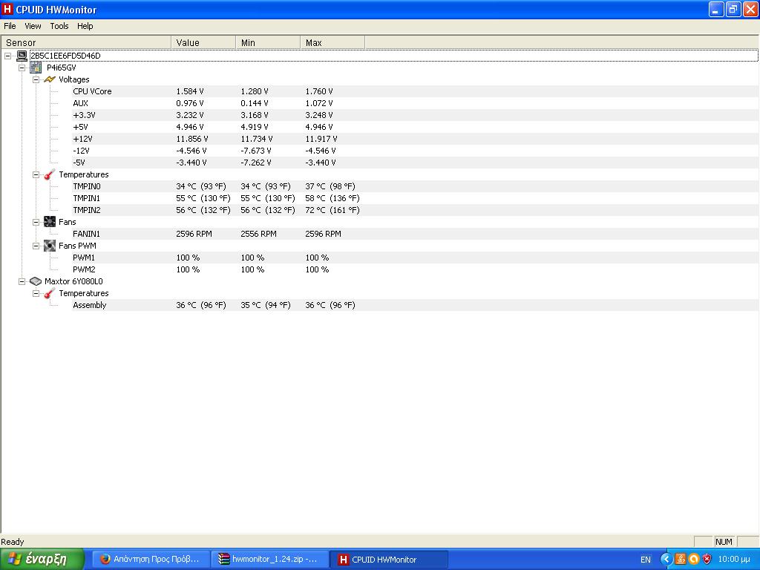Click the orange avast tray icon
The height and width of the screenshot is (570, 760).
tap(694, 560)
